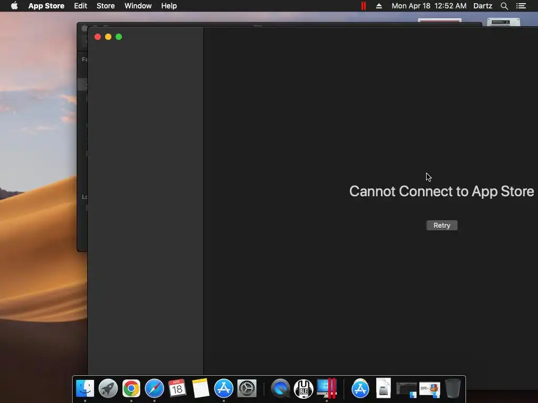The width and height of the screenshot is (538, 403).
Task: Open the Help menu
Action: click(x=169, y=6)
